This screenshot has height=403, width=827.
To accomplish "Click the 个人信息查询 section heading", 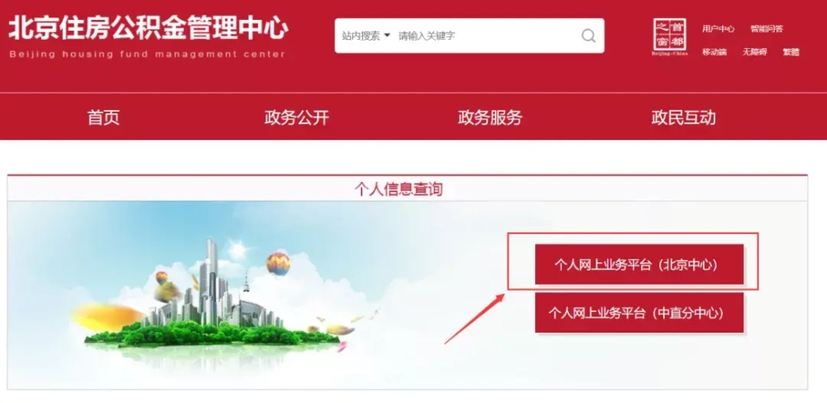I will click(x=399, y=189).
